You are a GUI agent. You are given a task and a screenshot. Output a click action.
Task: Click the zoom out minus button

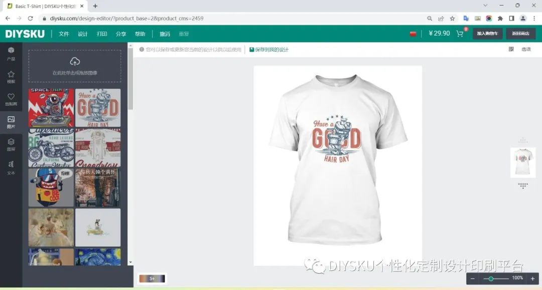(473, 278)
